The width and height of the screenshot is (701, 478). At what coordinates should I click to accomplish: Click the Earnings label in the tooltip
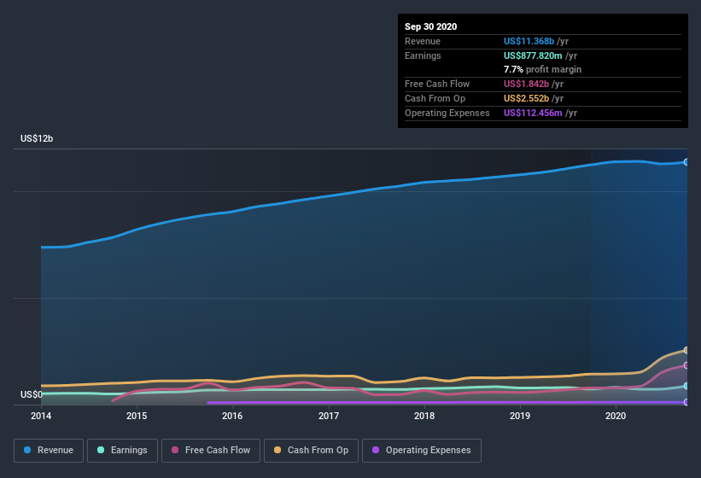coord(423,55)
